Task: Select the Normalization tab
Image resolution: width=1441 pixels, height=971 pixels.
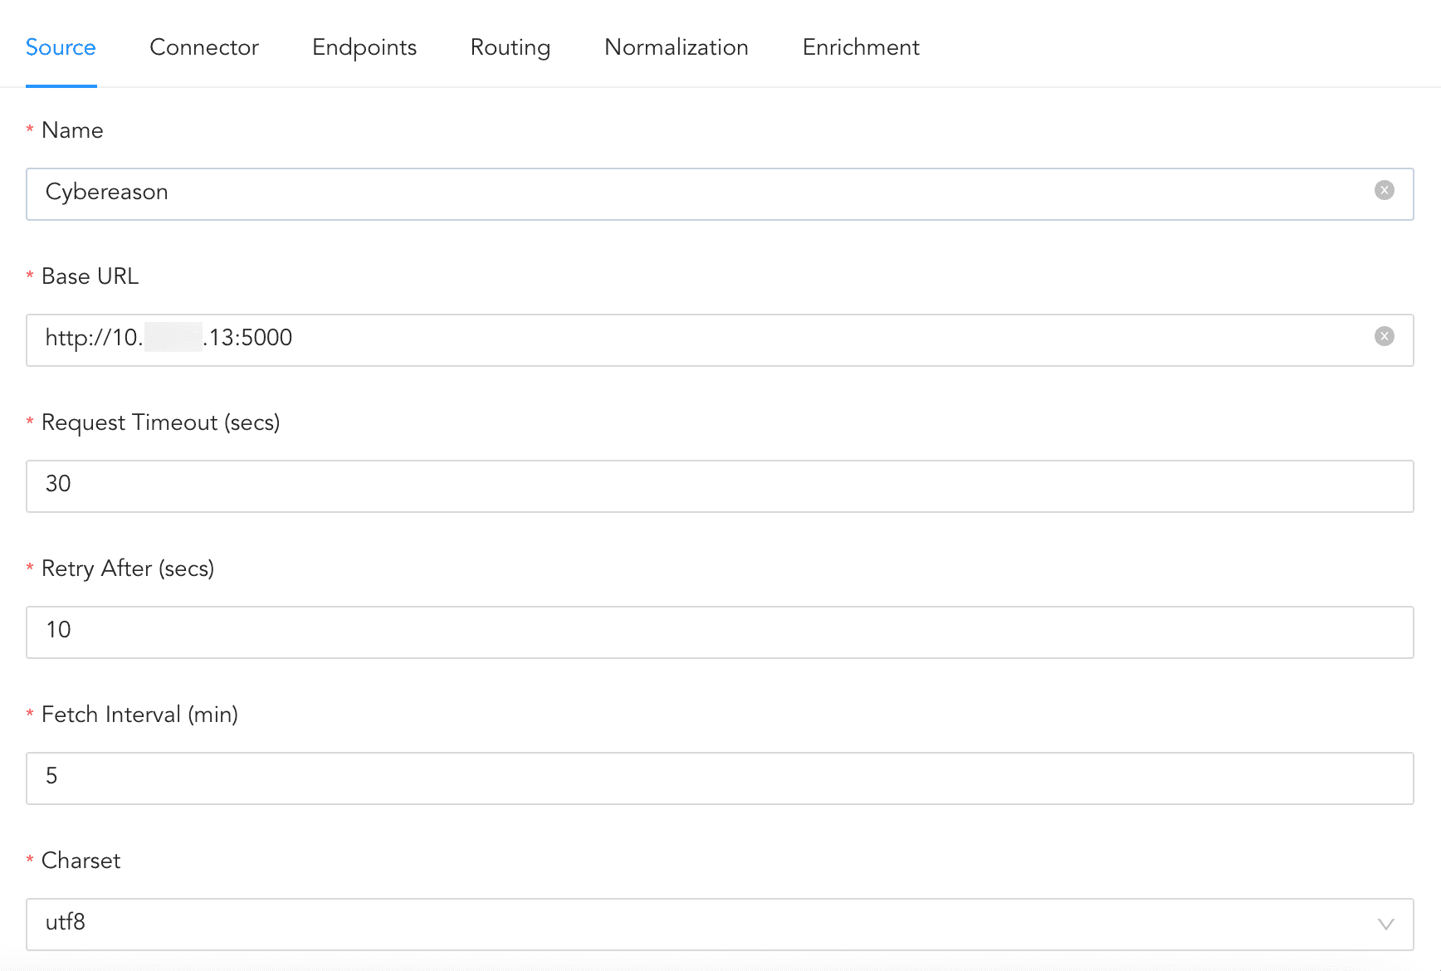Action: coord(676,47)
